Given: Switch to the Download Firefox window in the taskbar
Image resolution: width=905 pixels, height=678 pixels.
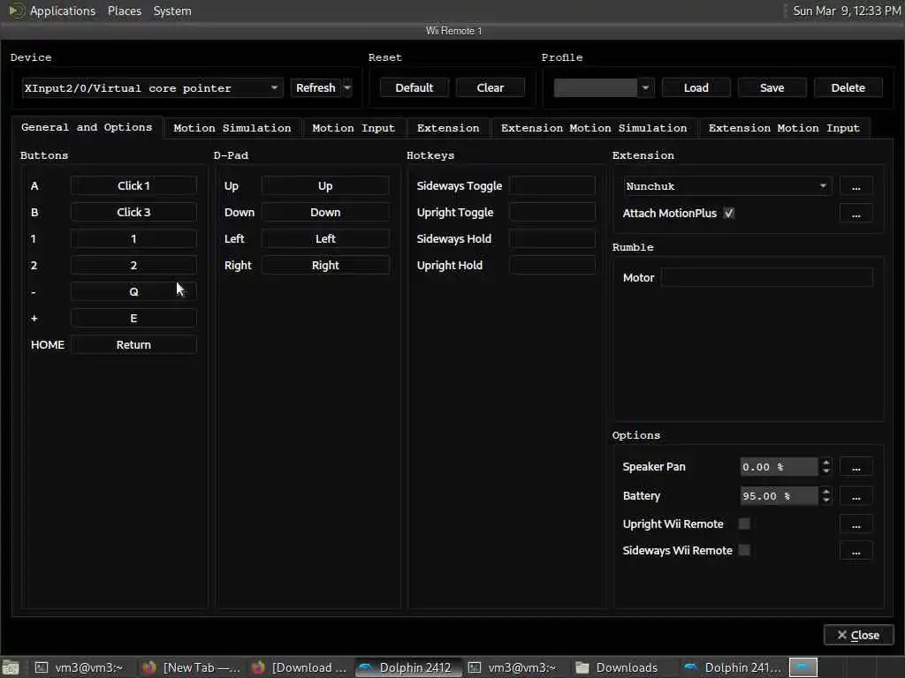Looking at the screenshot, I should 300,667.
